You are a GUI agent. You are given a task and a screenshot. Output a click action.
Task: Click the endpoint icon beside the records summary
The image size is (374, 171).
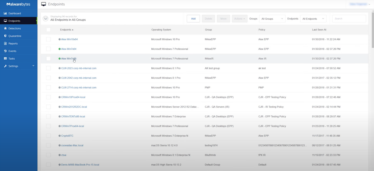(x=46, y=18)
